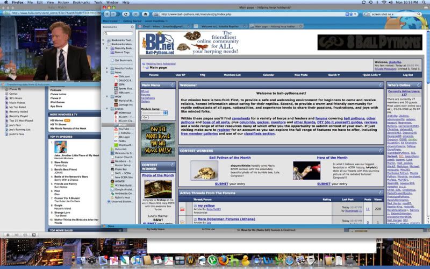
Task: Open the Search dropdown in forum navbar
Action: (x=334, y=75)
